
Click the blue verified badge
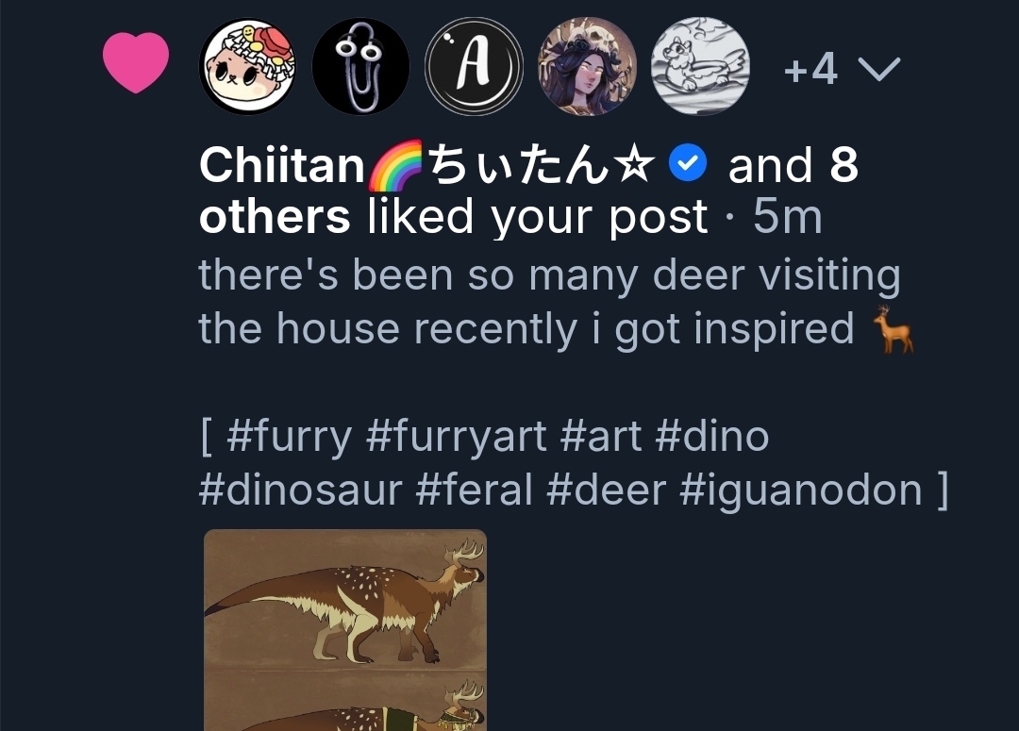[x=688, y=166]
